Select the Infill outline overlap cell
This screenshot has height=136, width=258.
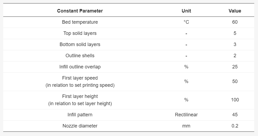(x=80, y=67)
